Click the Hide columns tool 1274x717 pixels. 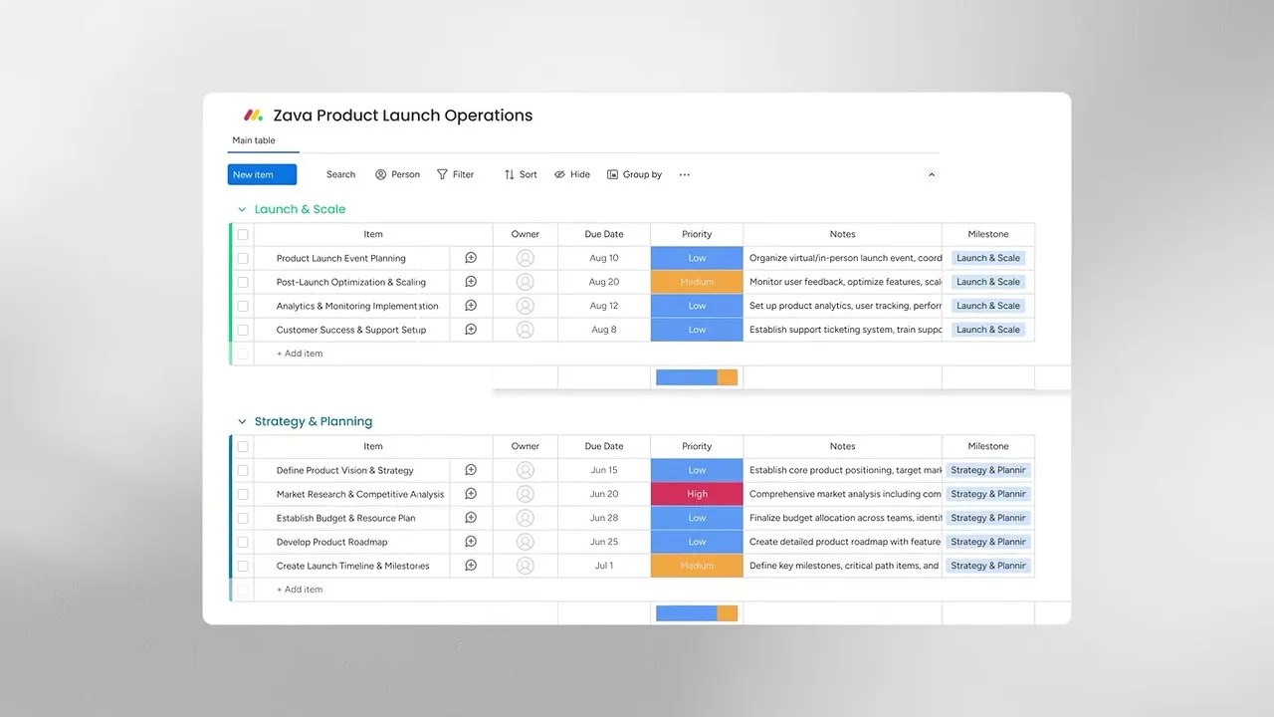[572, 174]
